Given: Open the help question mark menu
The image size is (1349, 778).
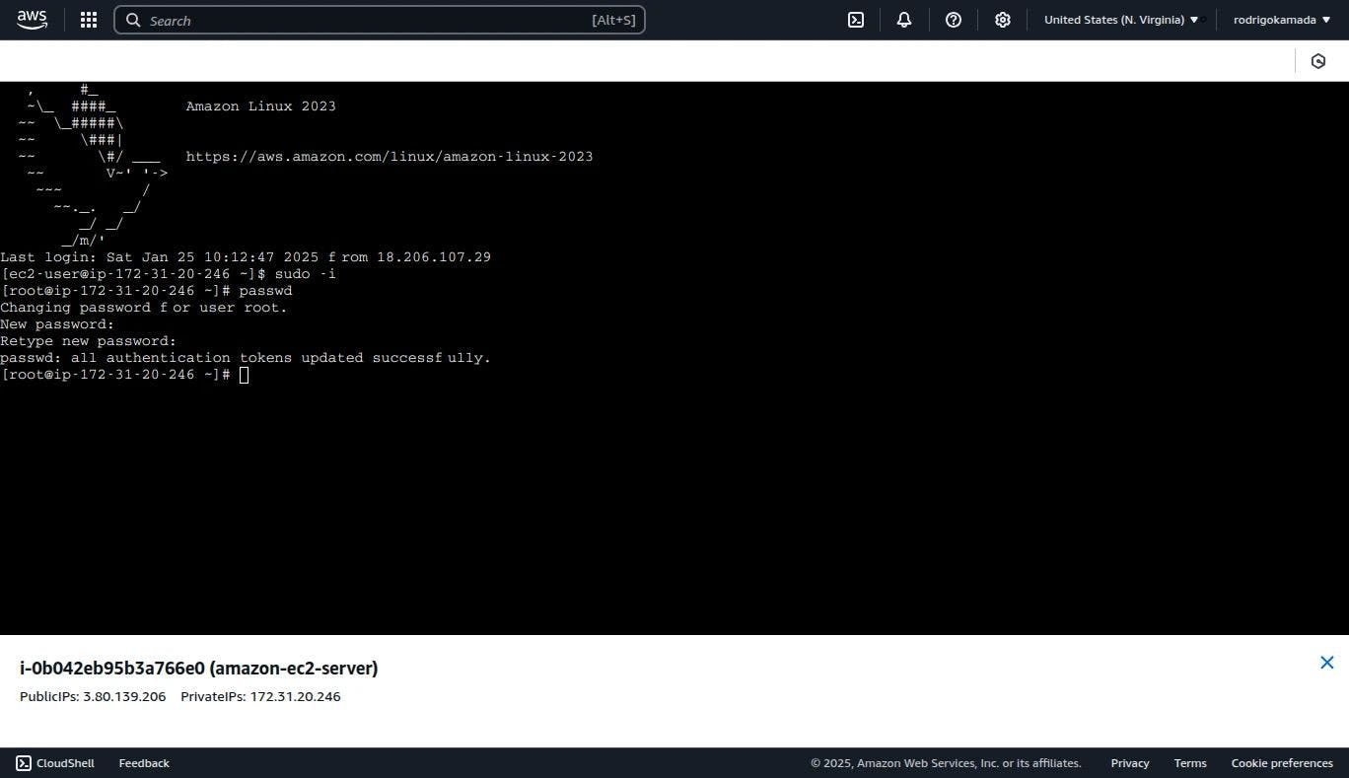Looking at the screenshot, I should pyautogui.click(x=954, y=20).
